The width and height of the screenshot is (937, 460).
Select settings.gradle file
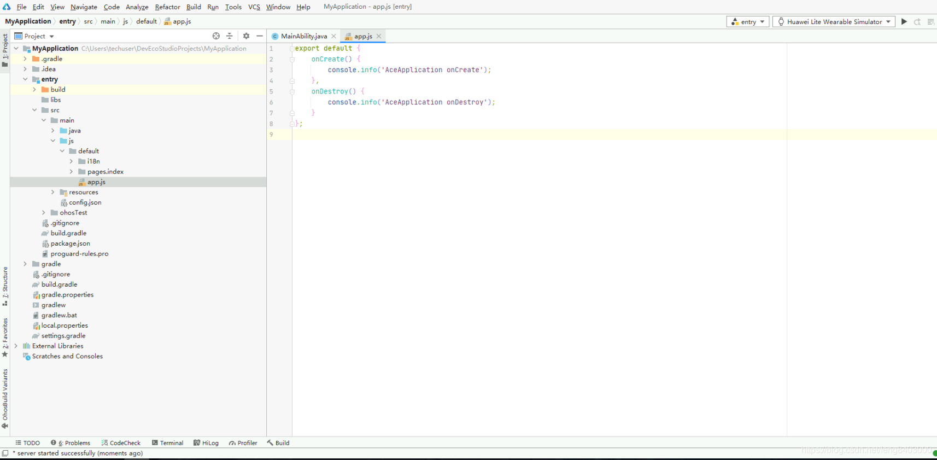63,336
